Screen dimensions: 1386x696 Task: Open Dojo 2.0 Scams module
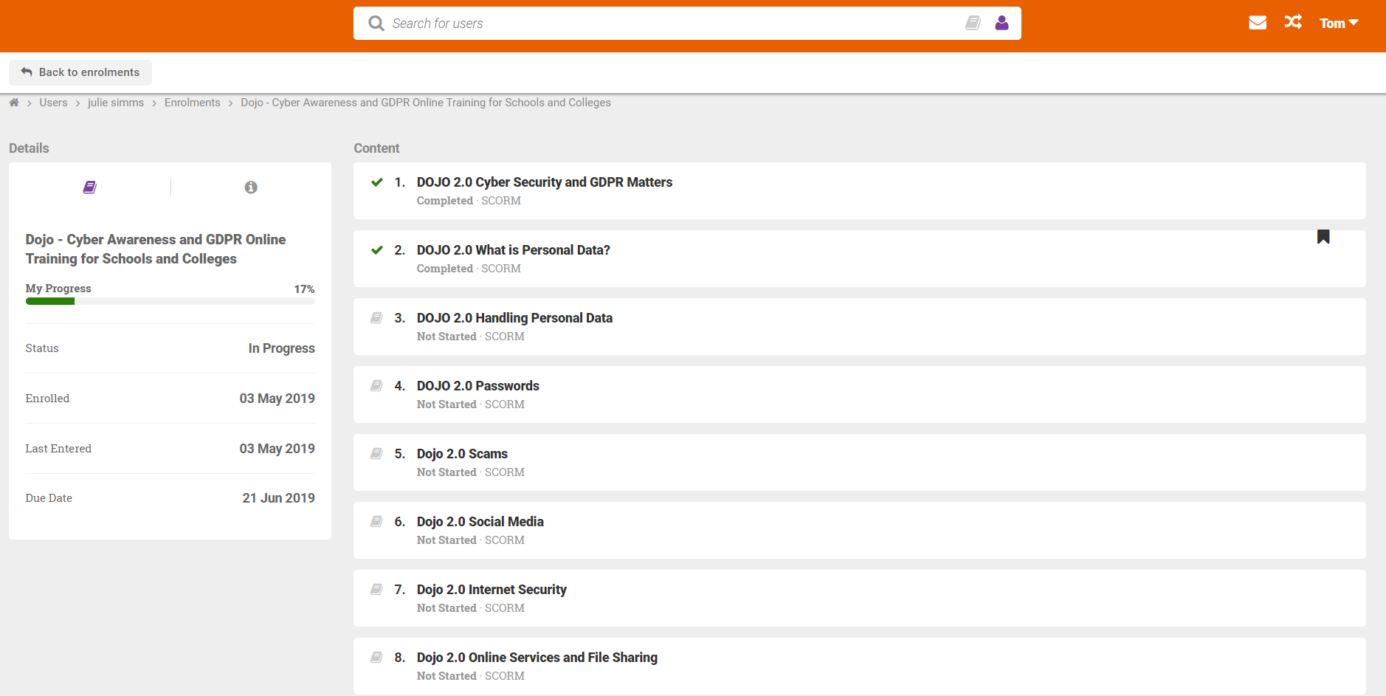point(462,454)
